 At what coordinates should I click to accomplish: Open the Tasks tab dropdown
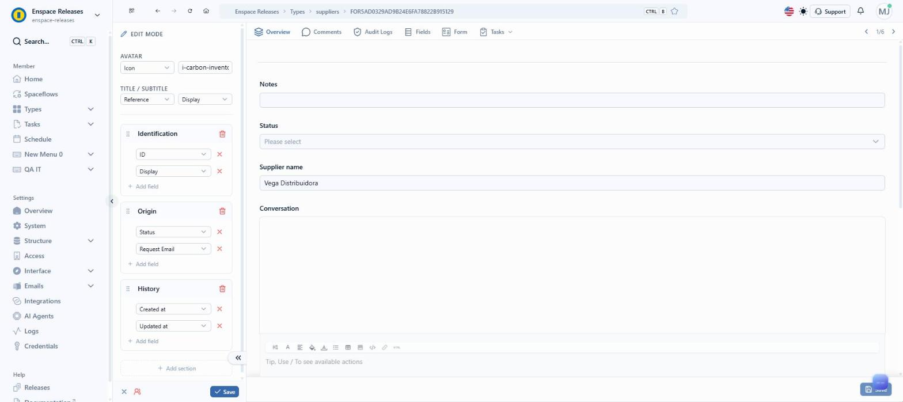pyautogui.click(x=496, y=32)
